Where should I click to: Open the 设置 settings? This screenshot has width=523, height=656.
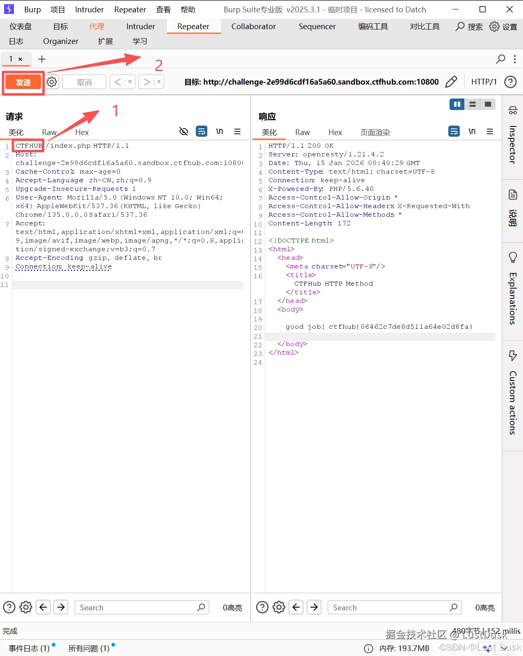(503, 27)
